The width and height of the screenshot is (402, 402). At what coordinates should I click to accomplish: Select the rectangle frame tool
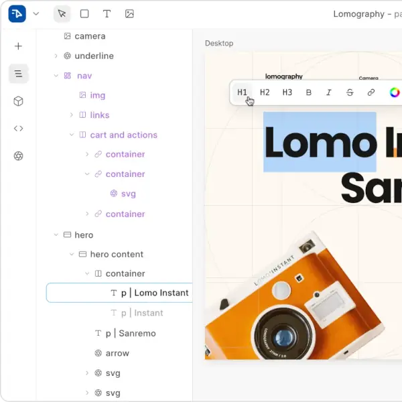(x=84, y=13)
